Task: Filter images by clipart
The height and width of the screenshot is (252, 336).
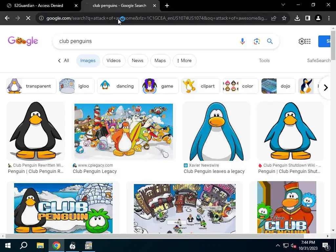Action: coord(201,86)
